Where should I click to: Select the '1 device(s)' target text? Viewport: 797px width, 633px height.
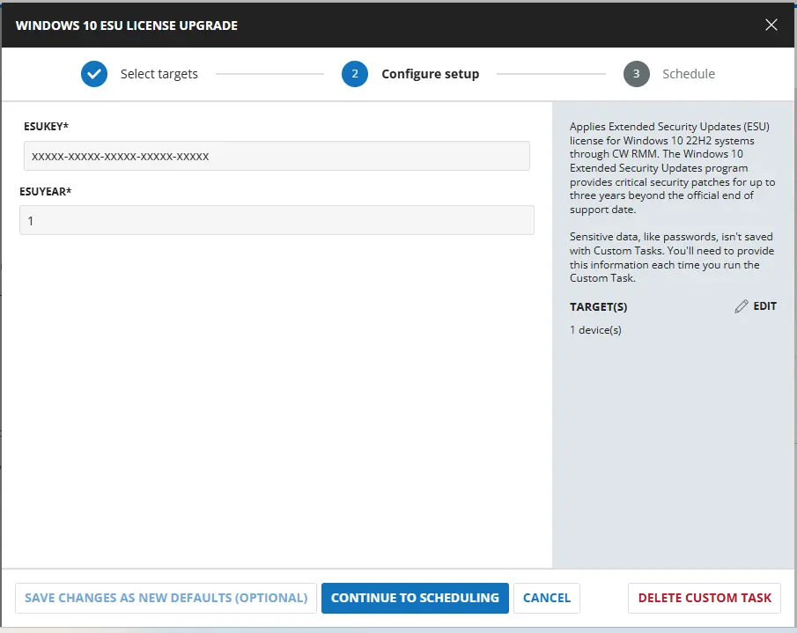[x=595, y=330]
